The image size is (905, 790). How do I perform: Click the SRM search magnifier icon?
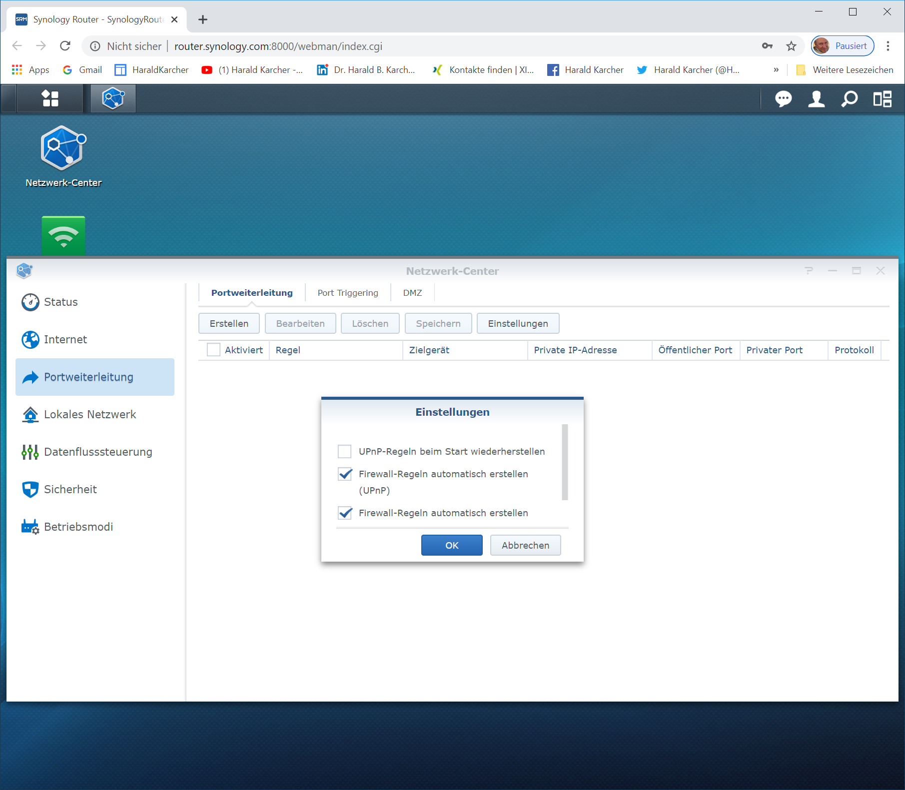click(x=849, y=99)
